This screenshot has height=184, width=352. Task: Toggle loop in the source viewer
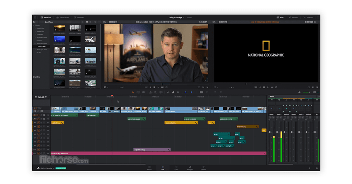pyautogui.click(x=167, y=87)
